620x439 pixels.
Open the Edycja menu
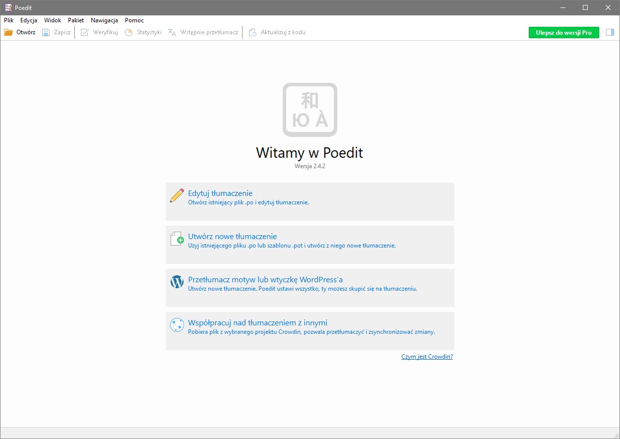(29, 20)
